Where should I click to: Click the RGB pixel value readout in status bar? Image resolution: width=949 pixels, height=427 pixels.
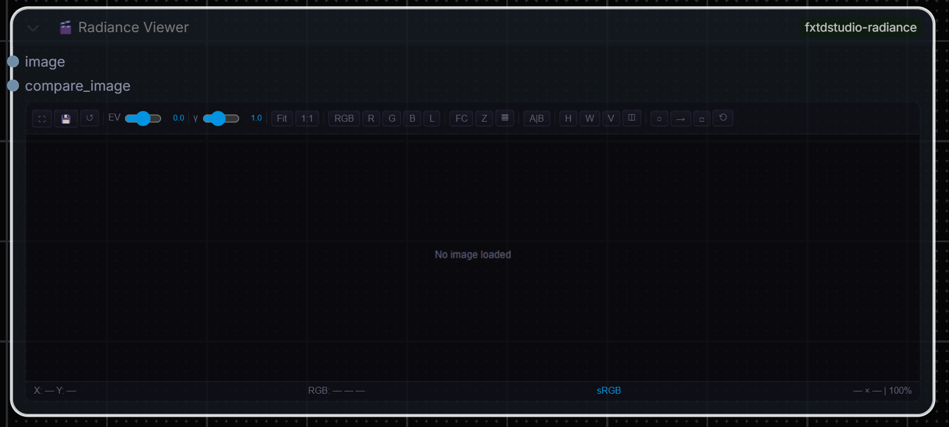[337, 391]
